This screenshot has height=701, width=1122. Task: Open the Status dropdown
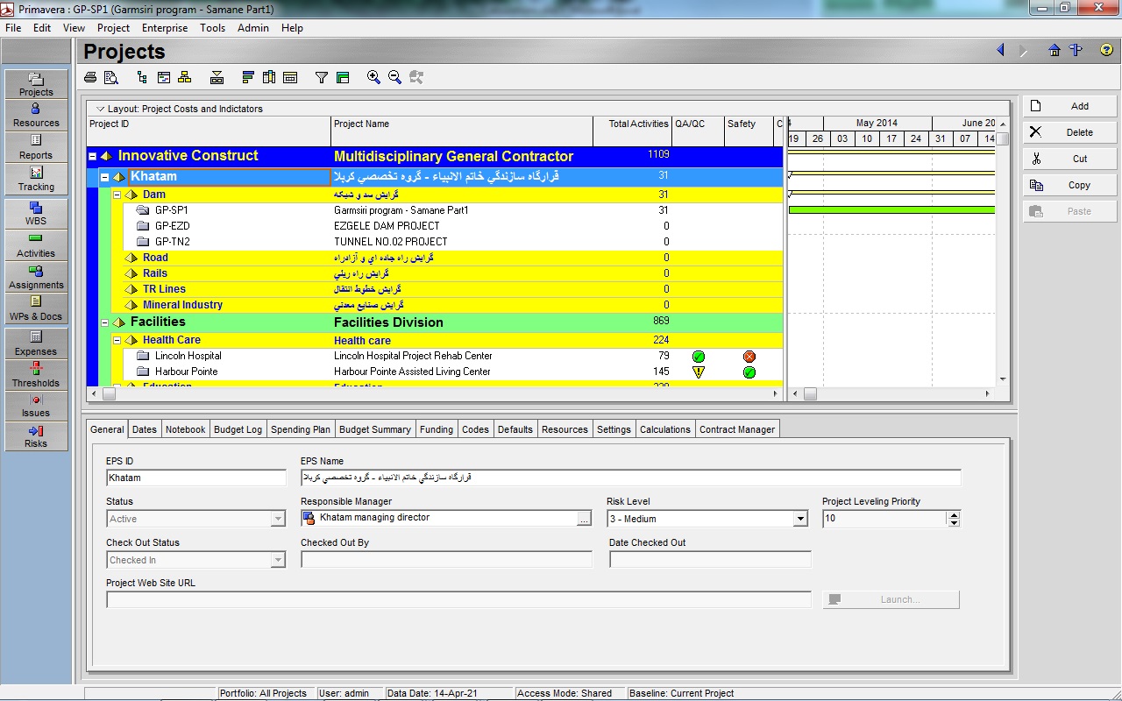278,519
